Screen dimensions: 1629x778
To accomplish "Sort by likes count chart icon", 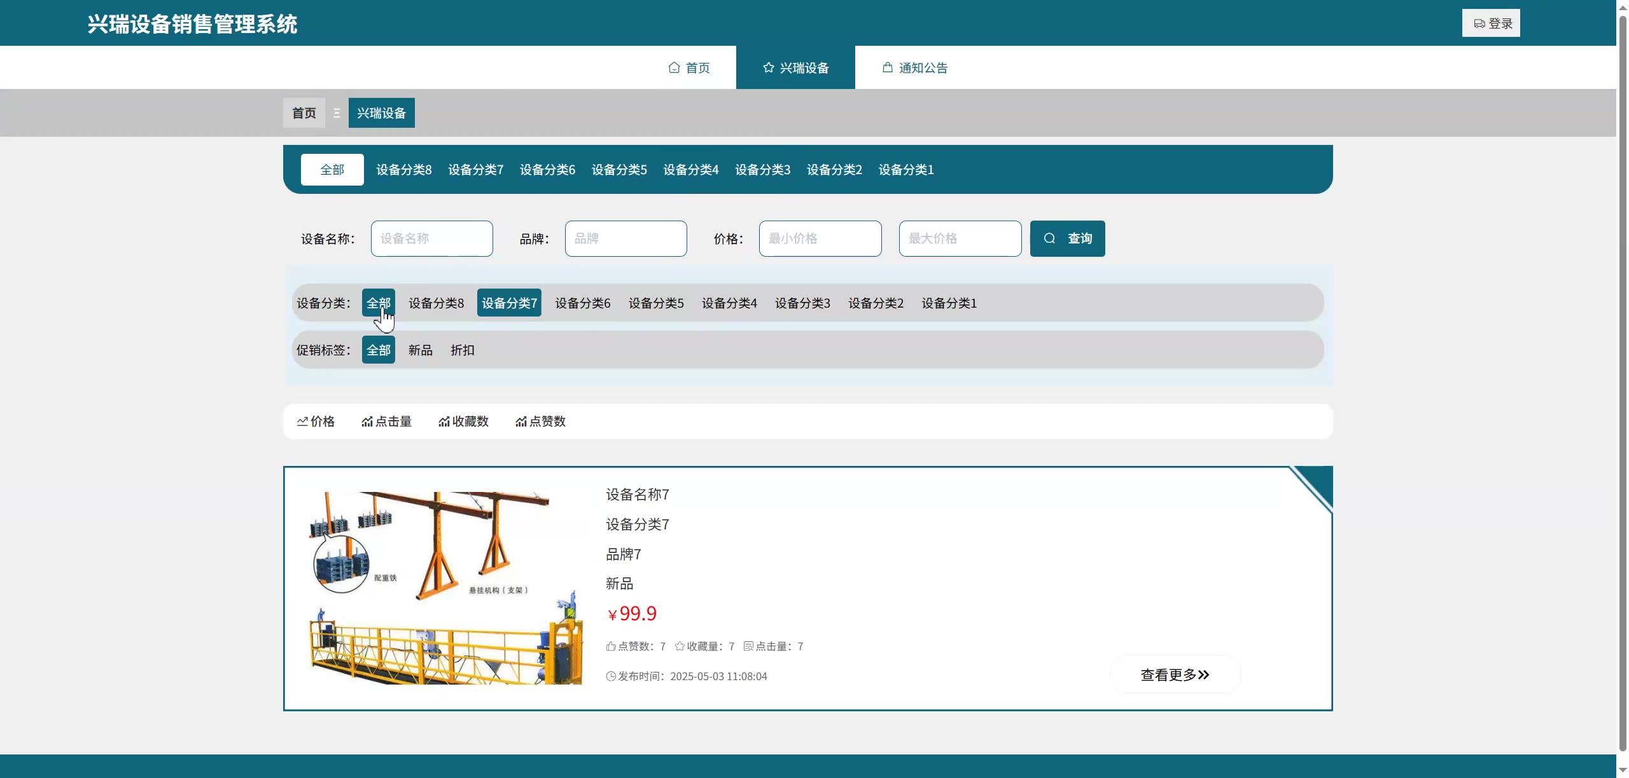I will coord(521,421).
